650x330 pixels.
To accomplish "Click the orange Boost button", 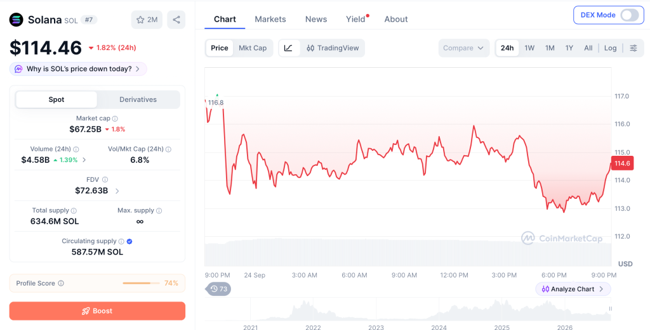I will click(x=97, y=311).
